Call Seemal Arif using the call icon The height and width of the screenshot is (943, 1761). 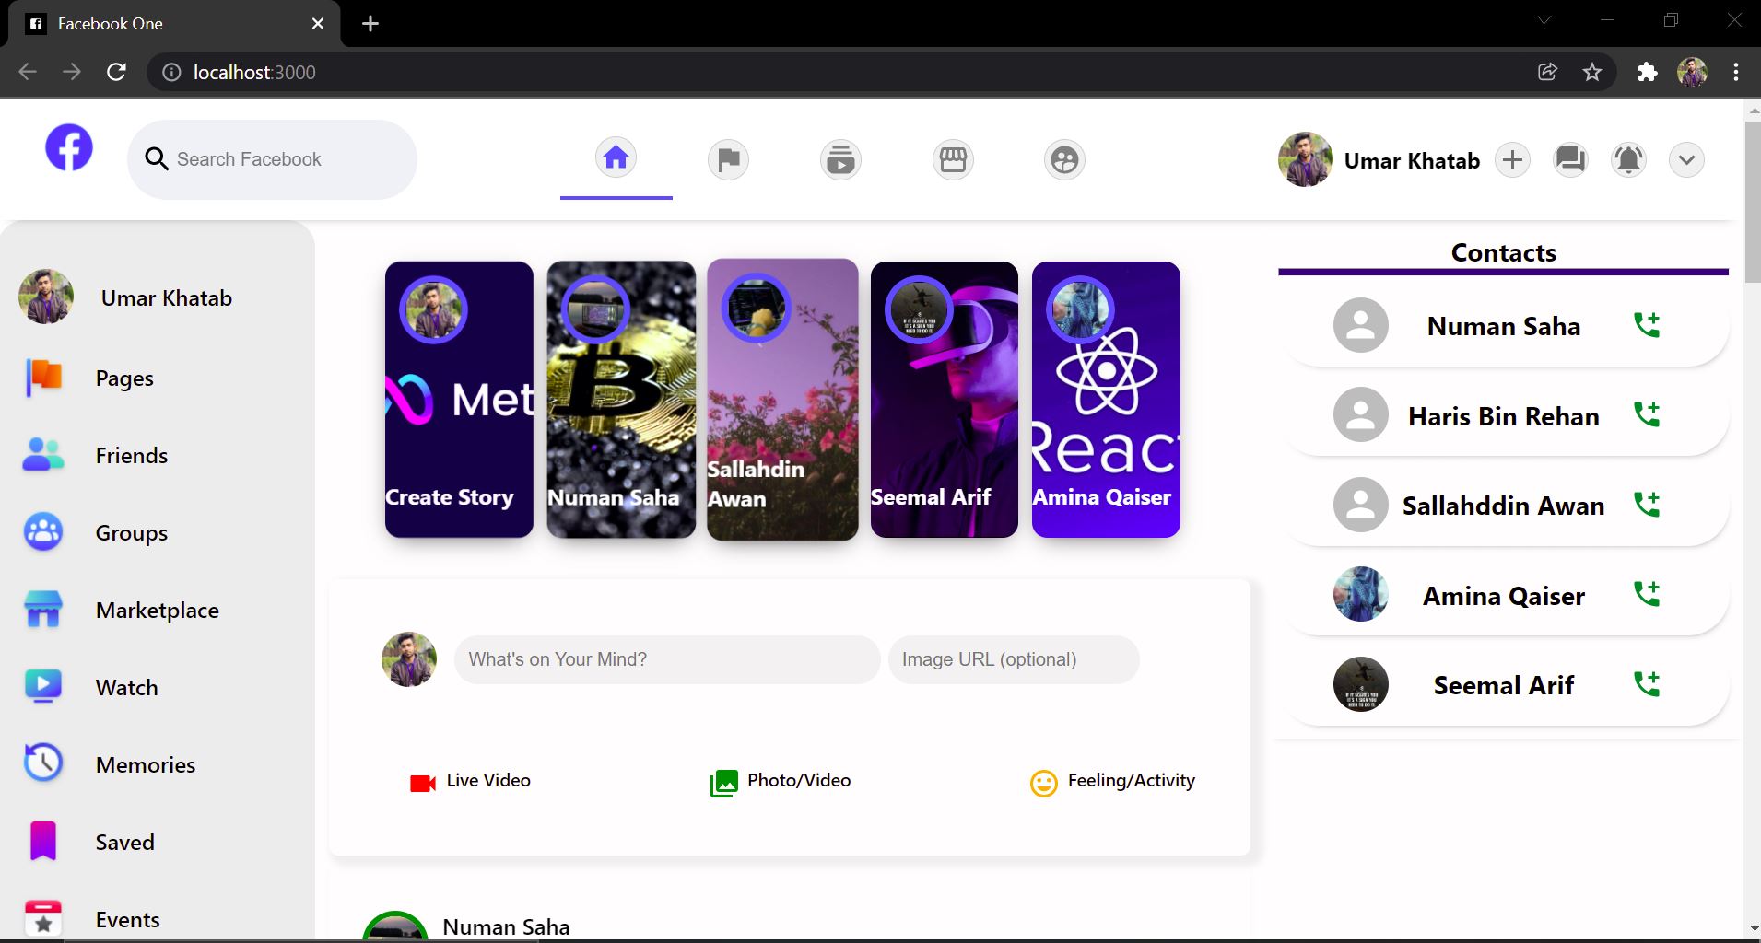[1648, 684]
